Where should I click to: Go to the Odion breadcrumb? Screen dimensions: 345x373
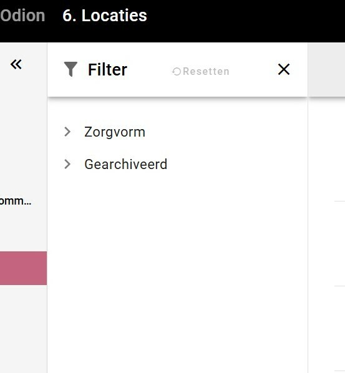point(22,16)
